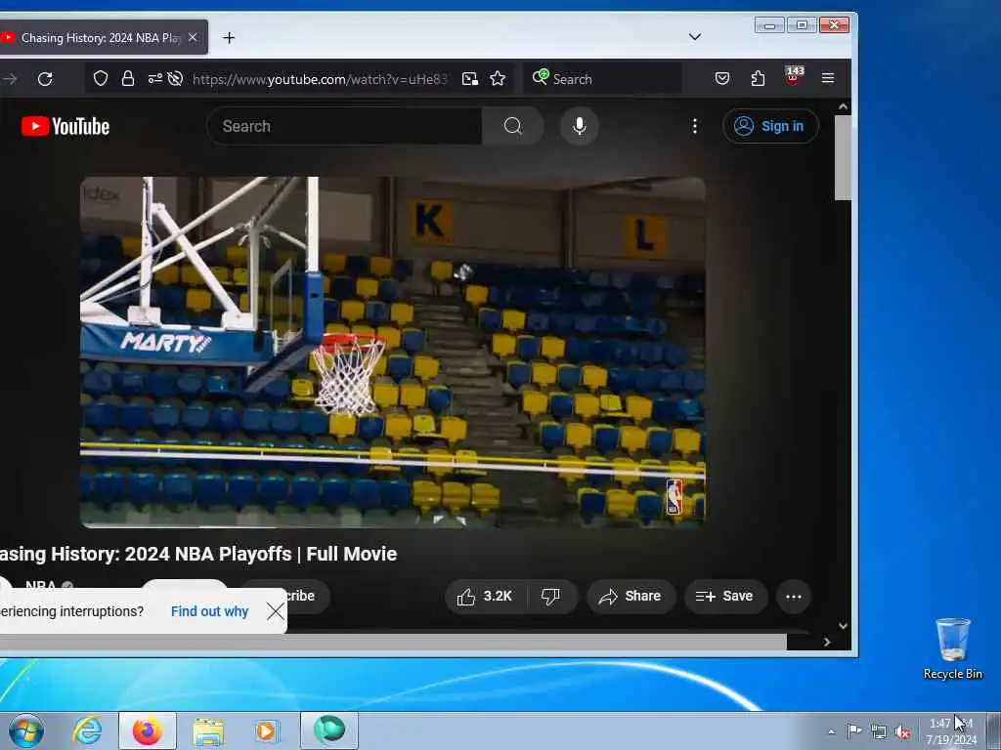Launch Internet Explorer from taskbar
The image size is (1001, 750).
click(87, 730)
